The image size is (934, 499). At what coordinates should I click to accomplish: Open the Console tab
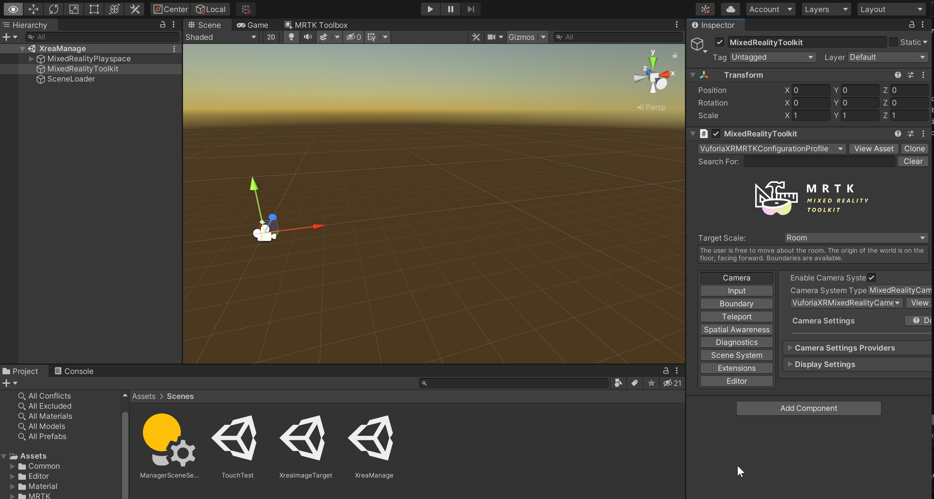[x=74, y=371]
